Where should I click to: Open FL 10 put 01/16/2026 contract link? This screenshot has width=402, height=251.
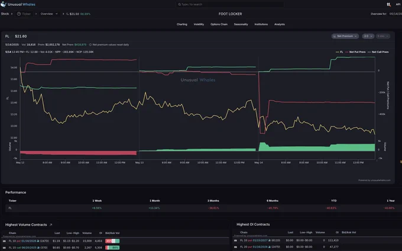28,241
